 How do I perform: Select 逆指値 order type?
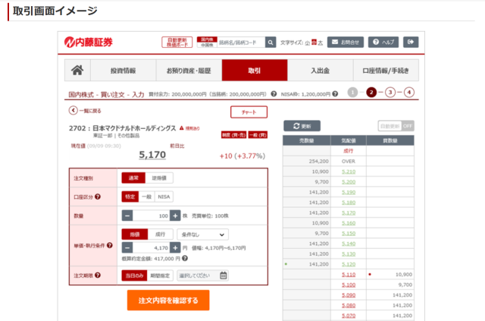pos(159,178)
